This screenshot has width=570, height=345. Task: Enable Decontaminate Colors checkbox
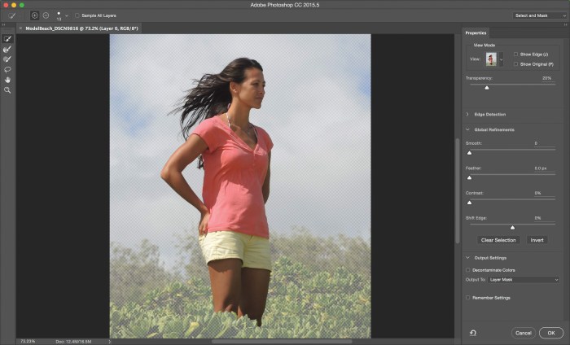pos(468,270)
